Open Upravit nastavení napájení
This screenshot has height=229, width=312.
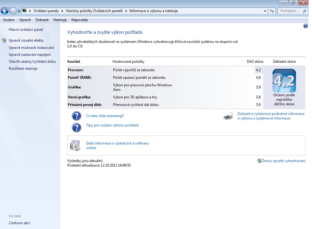[x=30, y=55]
